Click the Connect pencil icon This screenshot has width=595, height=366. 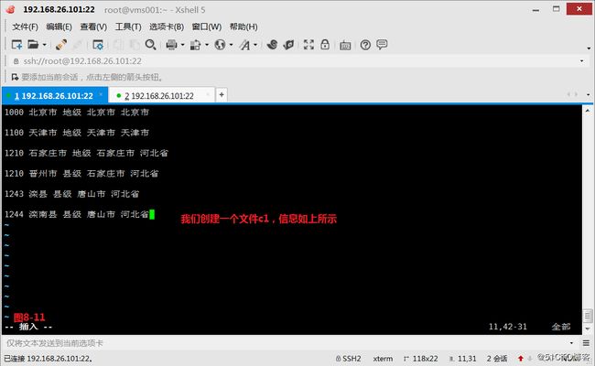click(61, 45)
